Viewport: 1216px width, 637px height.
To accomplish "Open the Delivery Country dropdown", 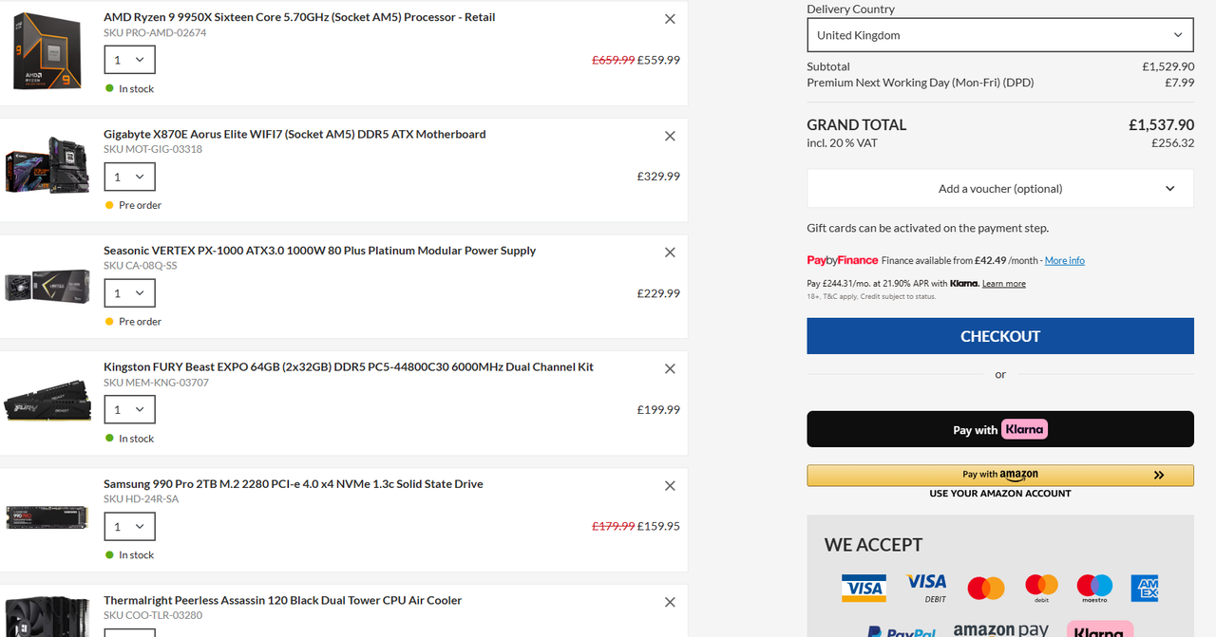I will tap(1000, 35).
